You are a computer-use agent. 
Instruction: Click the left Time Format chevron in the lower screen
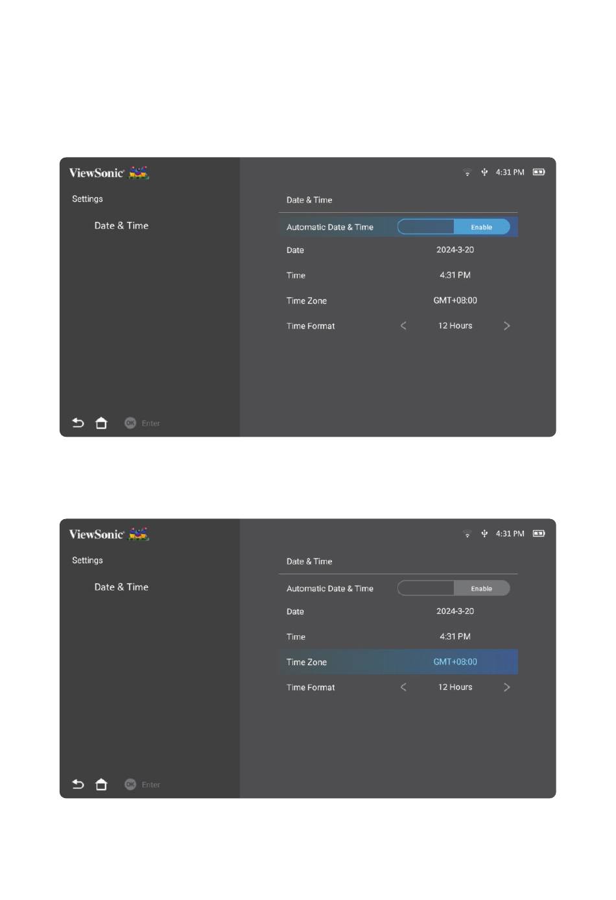pyautogui.click(x=403, y=687)
